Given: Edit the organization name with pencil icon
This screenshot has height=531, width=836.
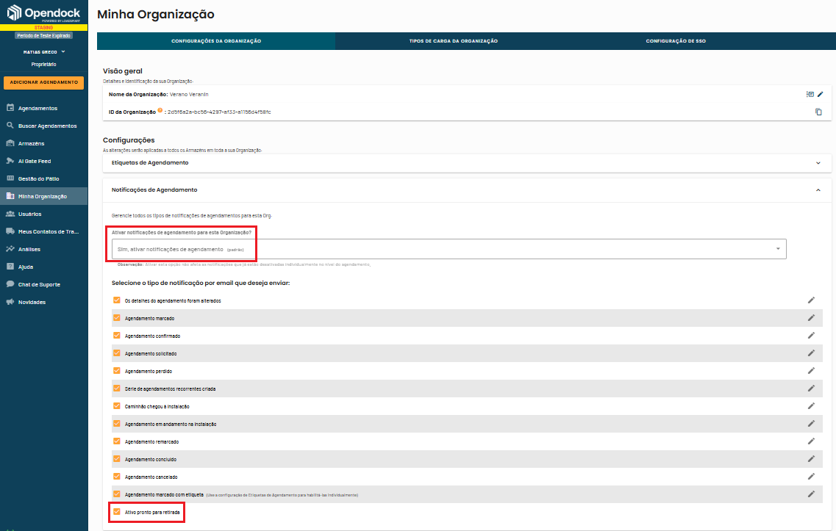Looking at the screenshot, I should [820, 94].
